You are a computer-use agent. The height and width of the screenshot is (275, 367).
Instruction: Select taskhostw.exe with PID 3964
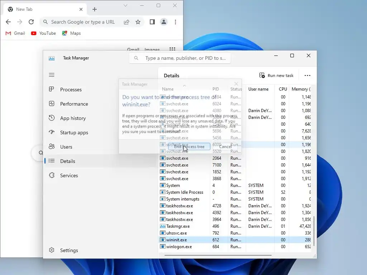tap(235, 219)
